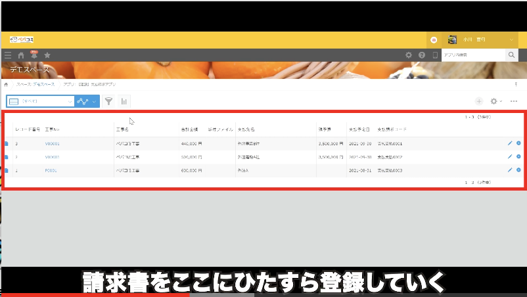
Task: Open the notifications bell icon
Action: point(34,56)
